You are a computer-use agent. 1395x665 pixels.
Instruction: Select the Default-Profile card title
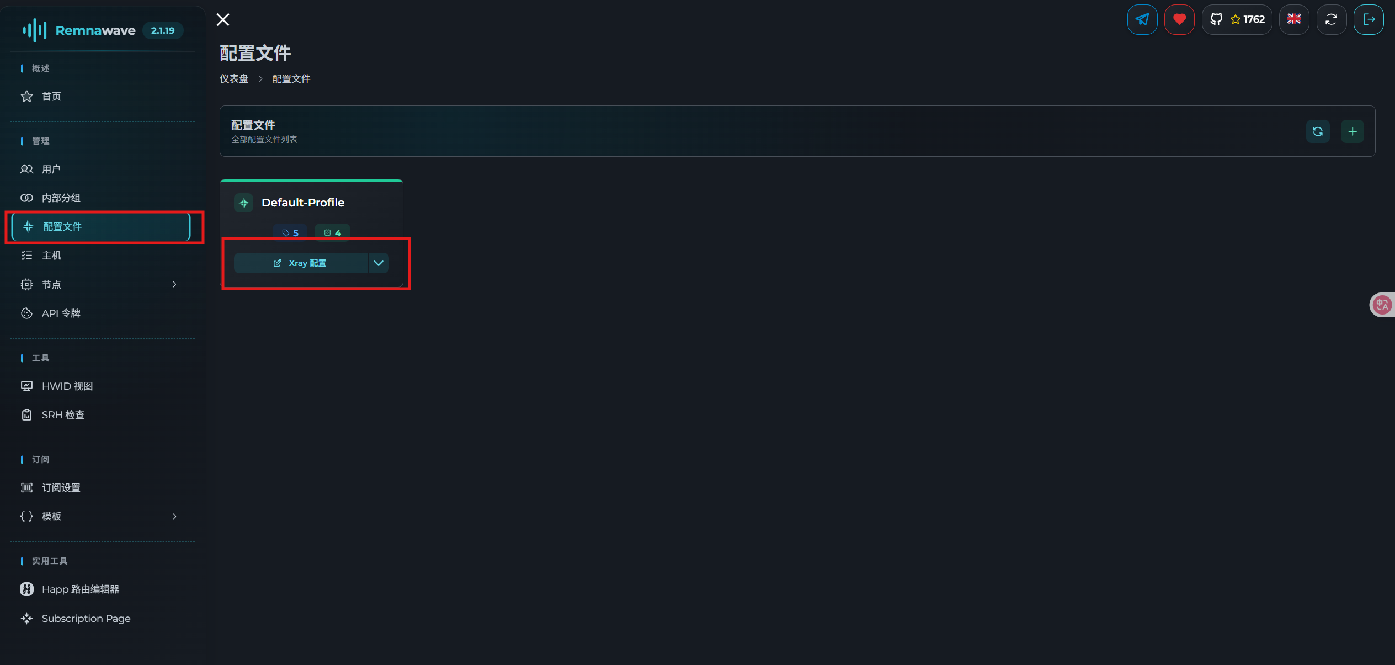coord(303,203)
